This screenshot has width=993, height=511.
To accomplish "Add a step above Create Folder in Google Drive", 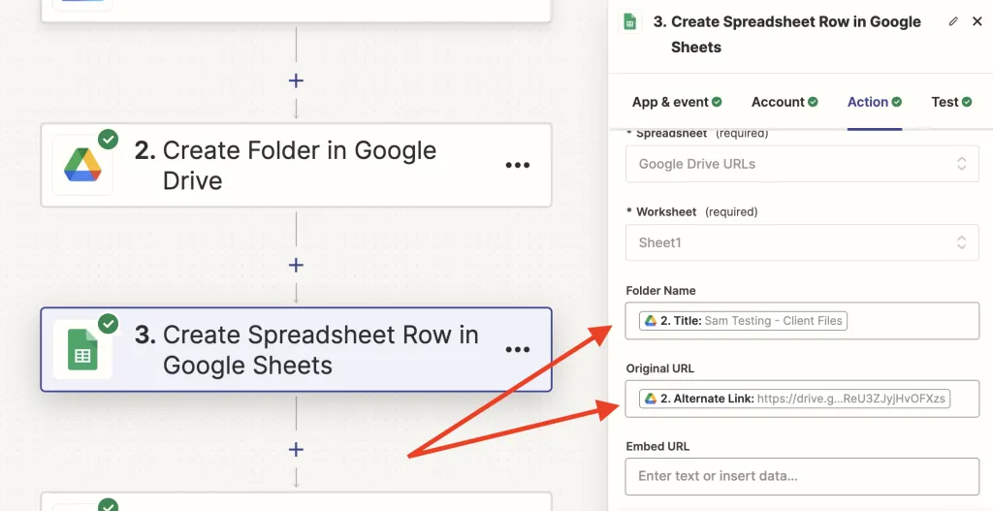I will (296, 80).
